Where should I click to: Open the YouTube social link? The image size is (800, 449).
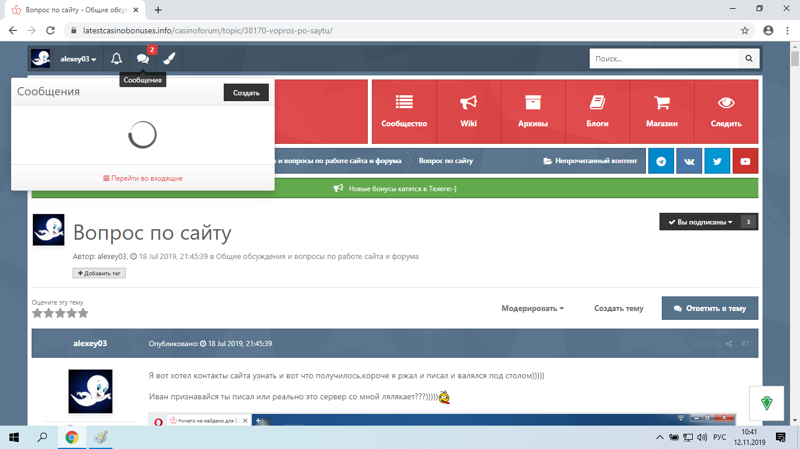(x=745, y=161)
